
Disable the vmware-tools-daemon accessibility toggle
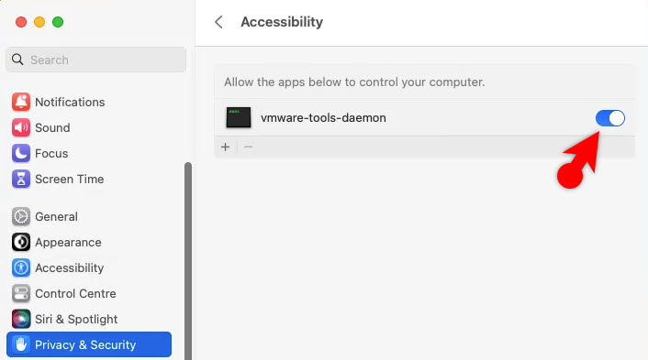[x=610, y=118]
